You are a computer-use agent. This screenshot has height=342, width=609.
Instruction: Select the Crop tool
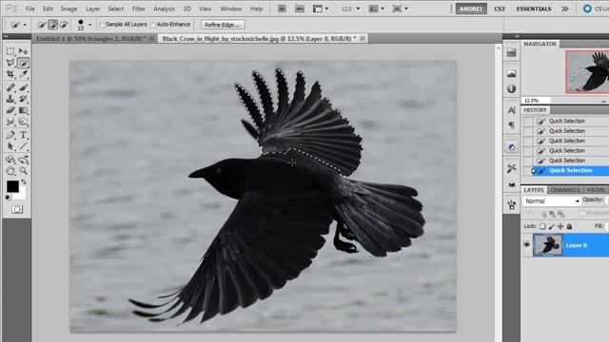10,74
